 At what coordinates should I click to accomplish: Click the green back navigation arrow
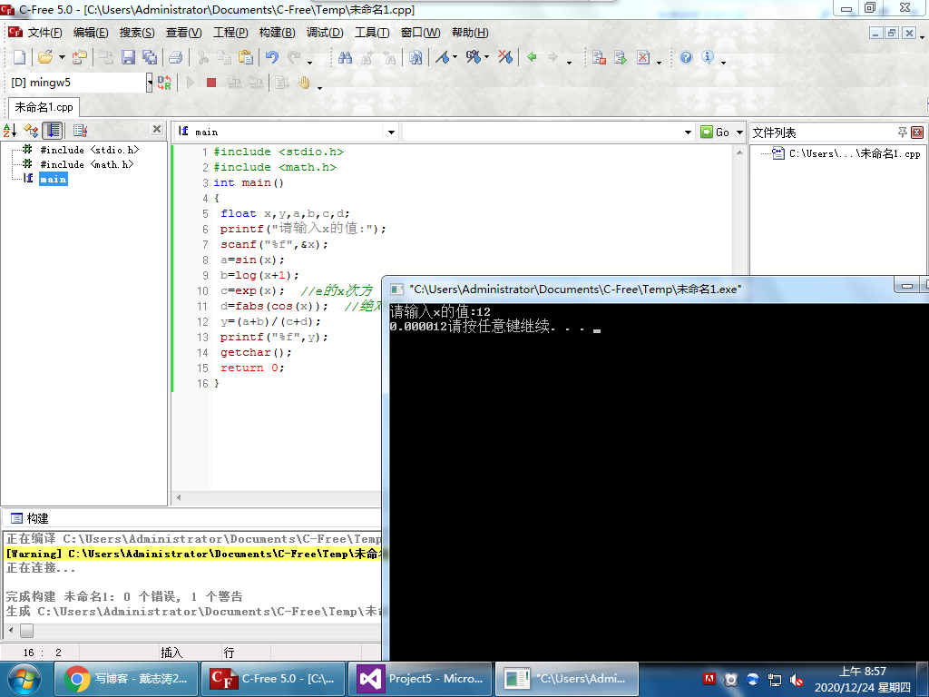point(532,57)
